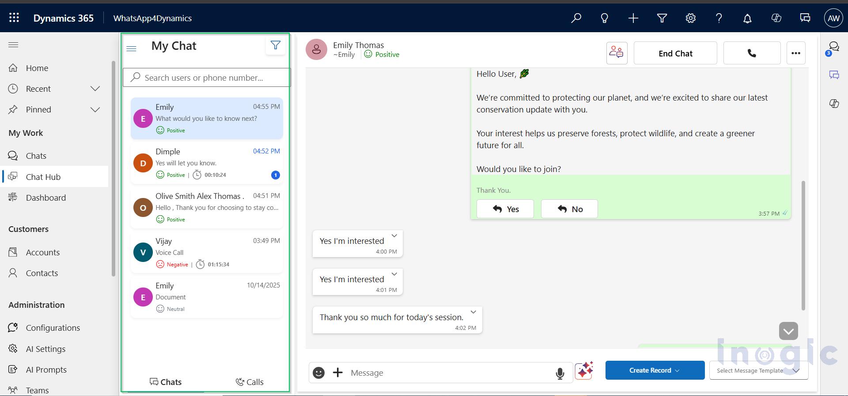Open the Copilot icon in top bar
Screen dimensions: 848x396
pyautogui.click(x=776, y=18)
